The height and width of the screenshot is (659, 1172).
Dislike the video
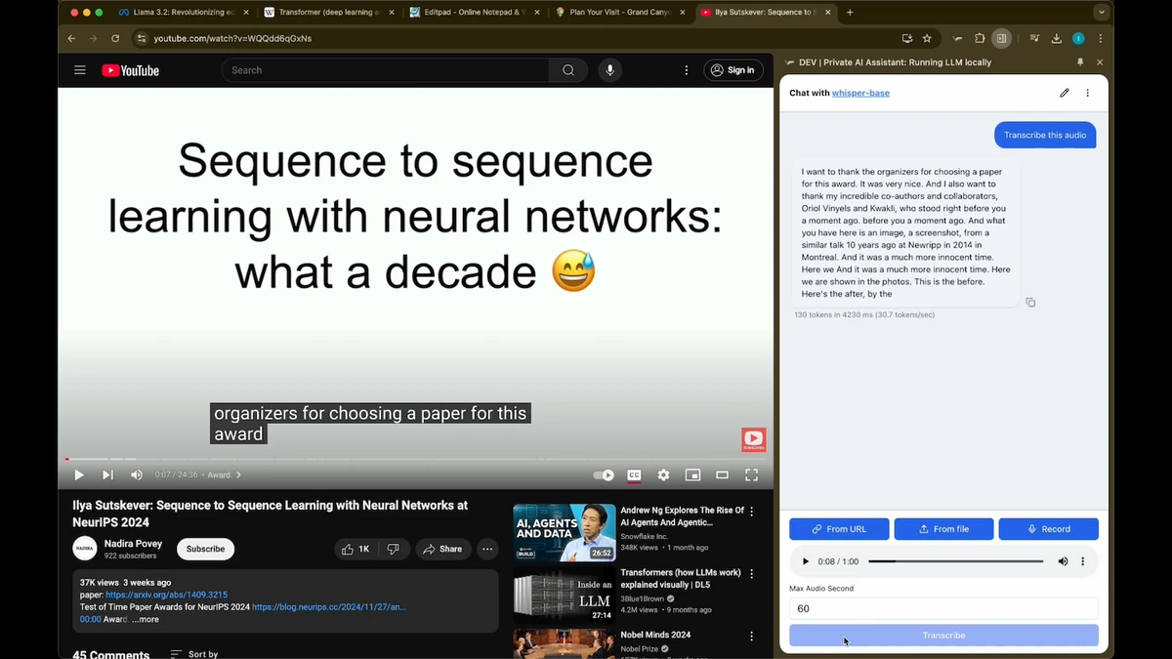(x=393, y=549)
